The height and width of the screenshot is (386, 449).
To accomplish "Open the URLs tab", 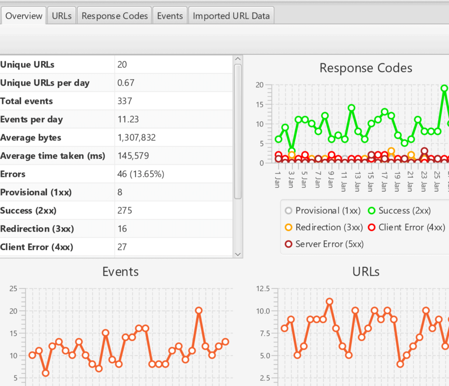I will [61, 16].
